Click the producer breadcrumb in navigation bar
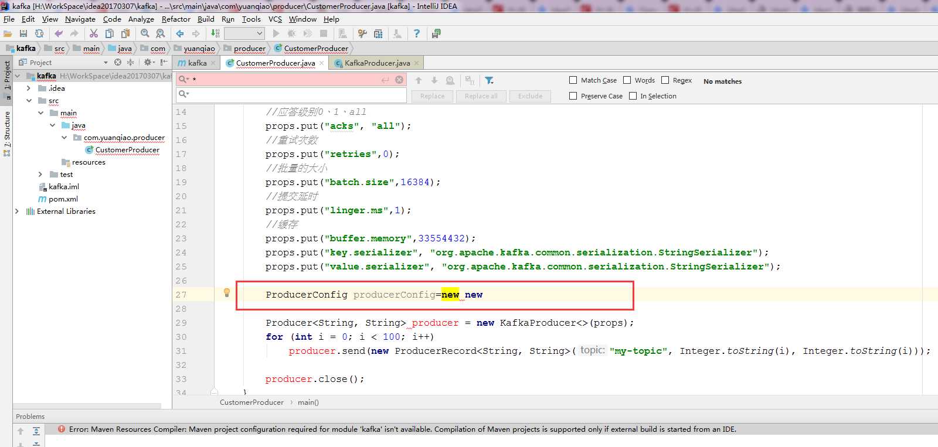Screen dimensions: 938x447 (x=244, y=49)
